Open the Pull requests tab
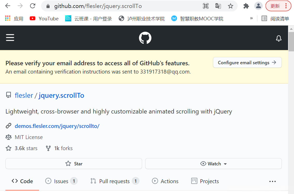This screenshot has height=194, width=294. (114, 181)
